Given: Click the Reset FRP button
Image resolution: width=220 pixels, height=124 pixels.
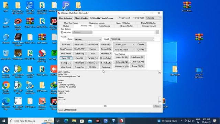Looking at the screenshot, I should click(x=66, y=58).
